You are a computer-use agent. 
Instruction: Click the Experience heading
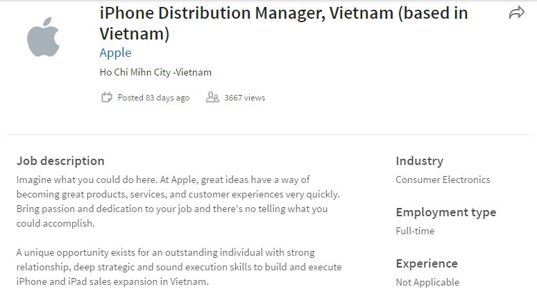[x=427, y=263]
